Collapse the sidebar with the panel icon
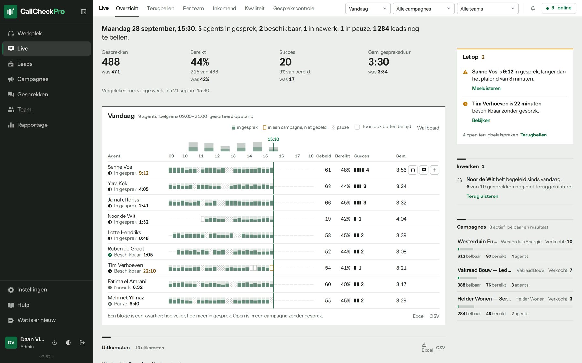Screen dimensions: 582x363 tap(83, 12)
